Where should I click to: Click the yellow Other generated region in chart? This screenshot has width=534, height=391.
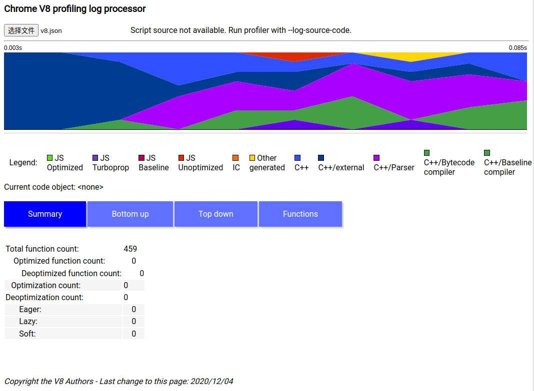(410, 56)
